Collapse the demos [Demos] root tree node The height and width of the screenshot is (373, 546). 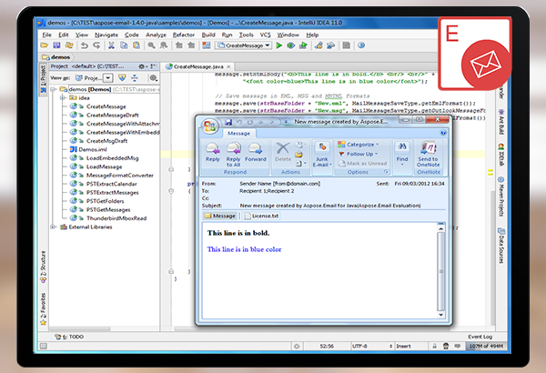tap(54, 89)
